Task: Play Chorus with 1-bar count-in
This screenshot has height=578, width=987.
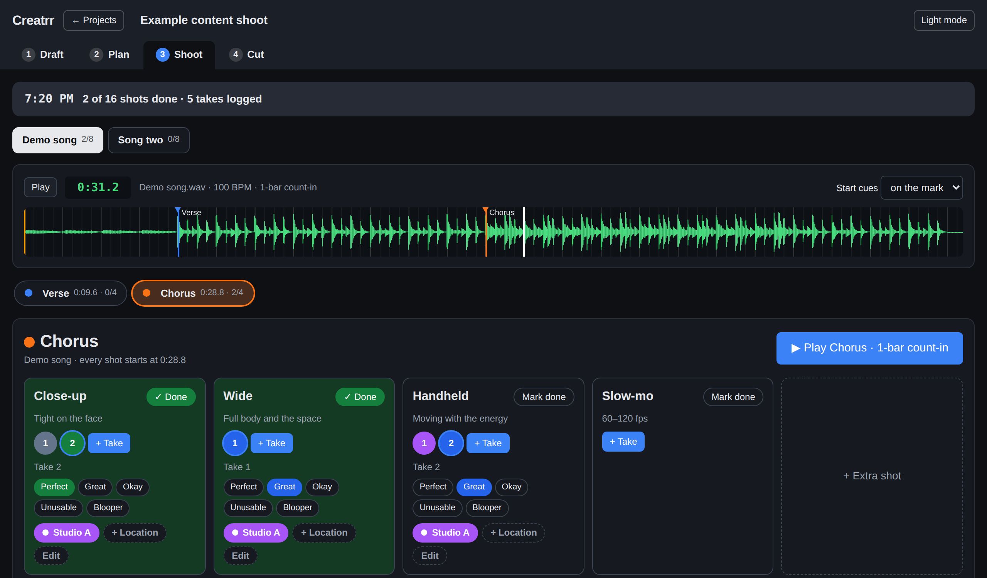Action: click(869, 348)
